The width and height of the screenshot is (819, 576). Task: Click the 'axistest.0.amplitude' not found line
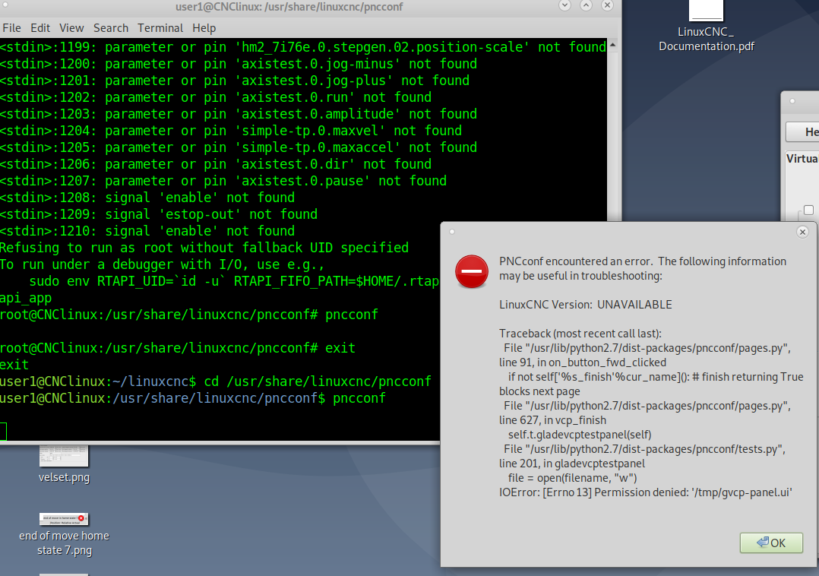239,115
